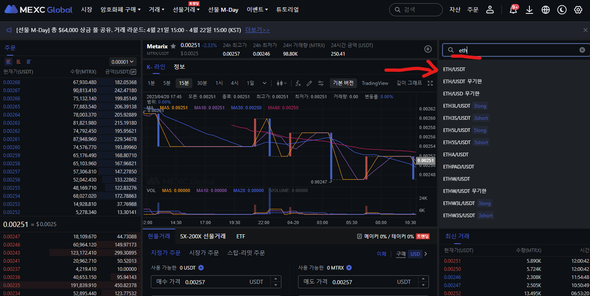Increase 매수 가격 with up arrow
This screenshot has height=296, width=590.
(x=276, y=279)
